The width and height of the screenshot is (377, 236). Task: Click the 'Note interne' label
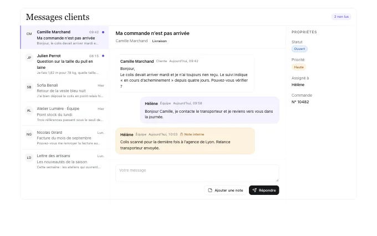click(194, 134)
